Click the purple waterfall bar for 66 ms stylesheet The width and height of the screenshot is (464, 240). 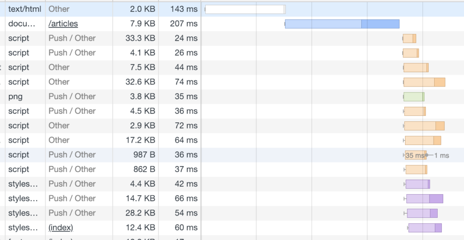[x=425, y=199]
